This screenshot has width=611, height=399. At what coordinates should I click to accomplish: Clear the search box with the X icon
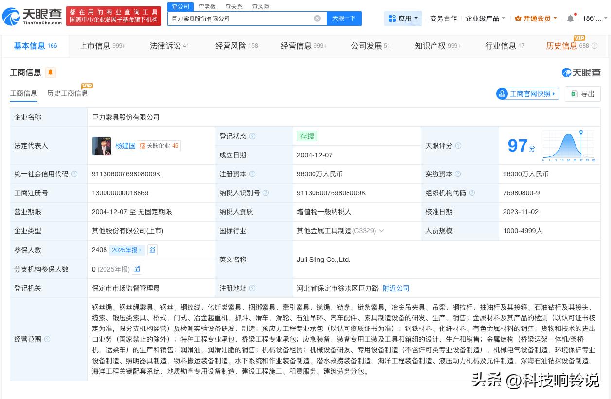pos(317,18)
